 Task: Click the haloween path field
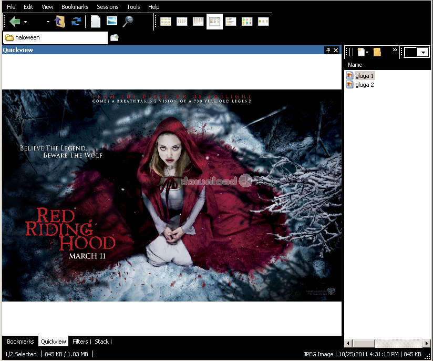pos(56,37)
